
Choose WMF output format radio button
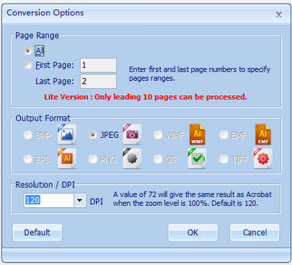point(158,135)
